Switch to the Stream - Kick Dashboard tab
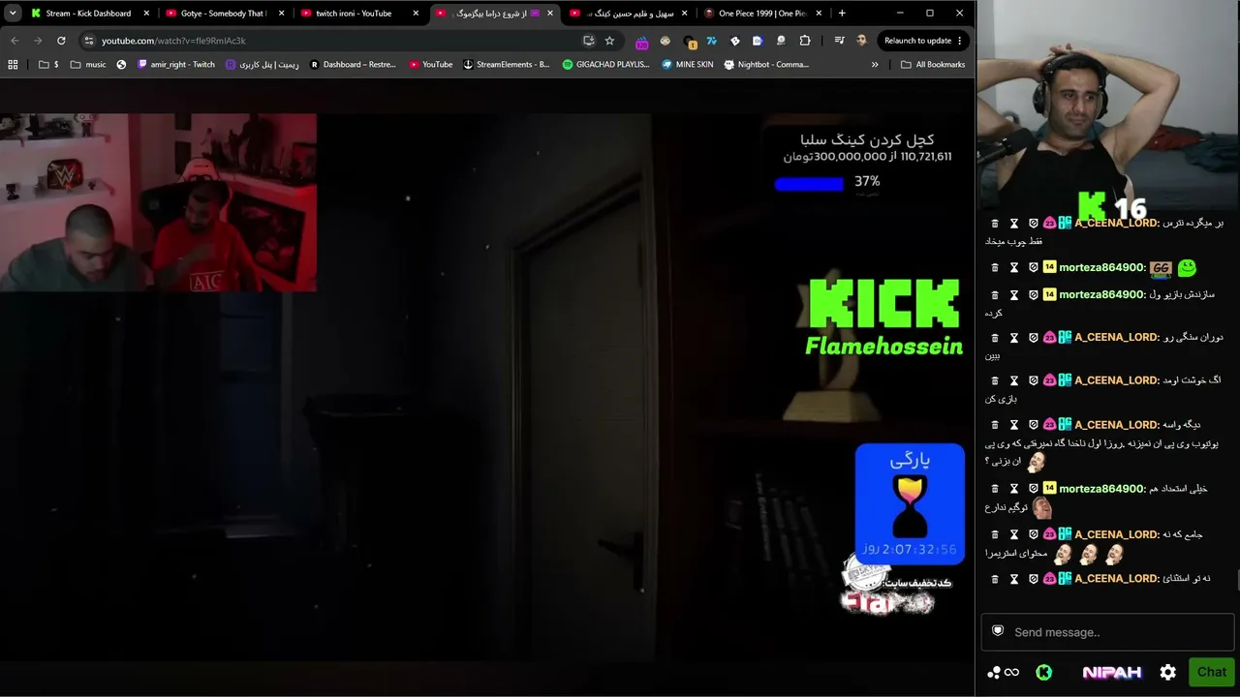Viewport: 1240px width, 697px height. (88, 14)
